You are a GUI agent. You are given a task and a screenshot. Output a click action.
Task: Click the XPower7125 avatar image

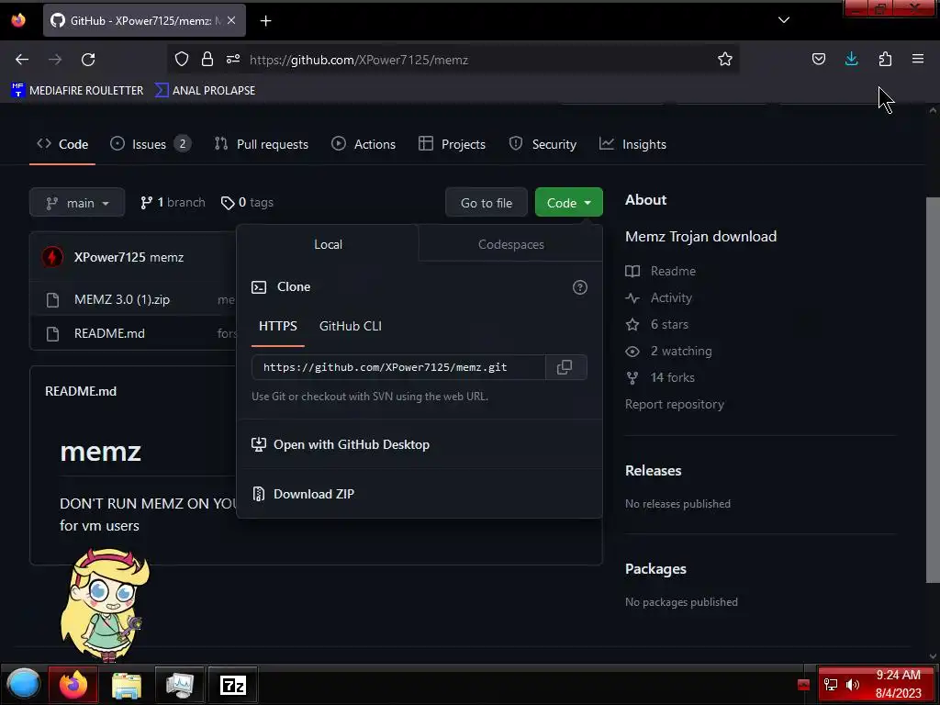[x=52, y=257]
